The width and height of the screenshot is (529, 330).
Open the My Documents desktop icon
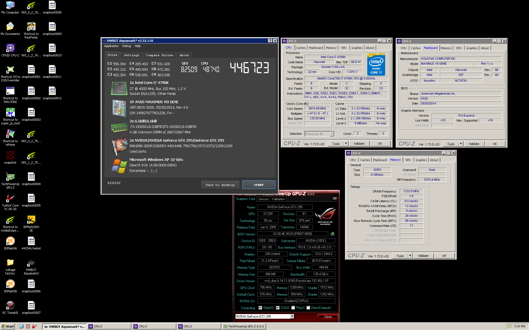[10, 29]
